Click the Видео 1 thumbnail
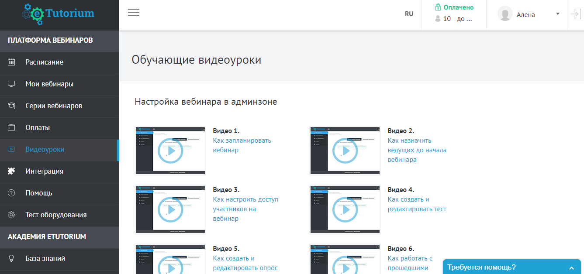 click(170, 150)
